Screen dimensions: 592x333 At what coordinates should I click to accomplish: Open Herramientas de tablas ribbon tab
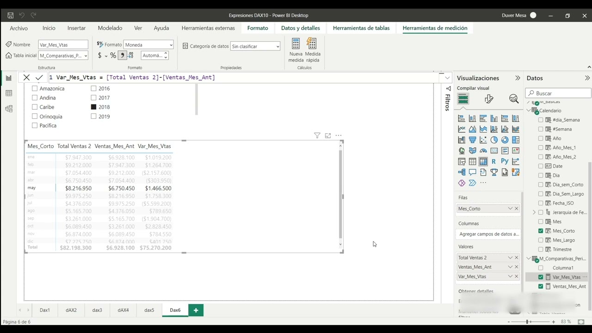tap(361, 28)
